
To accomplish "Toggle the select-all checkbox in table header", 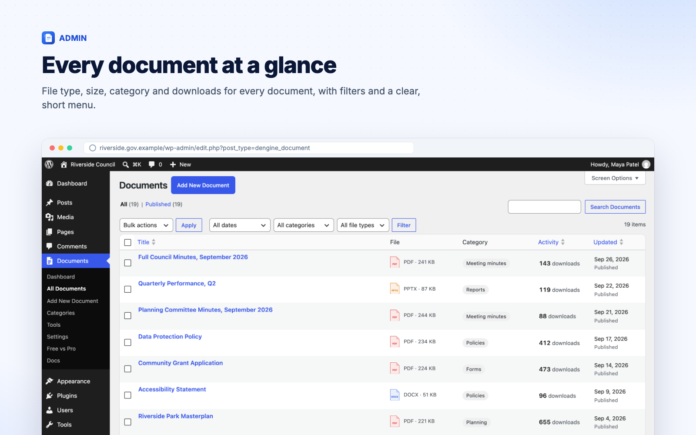I will tap(128, 243).
